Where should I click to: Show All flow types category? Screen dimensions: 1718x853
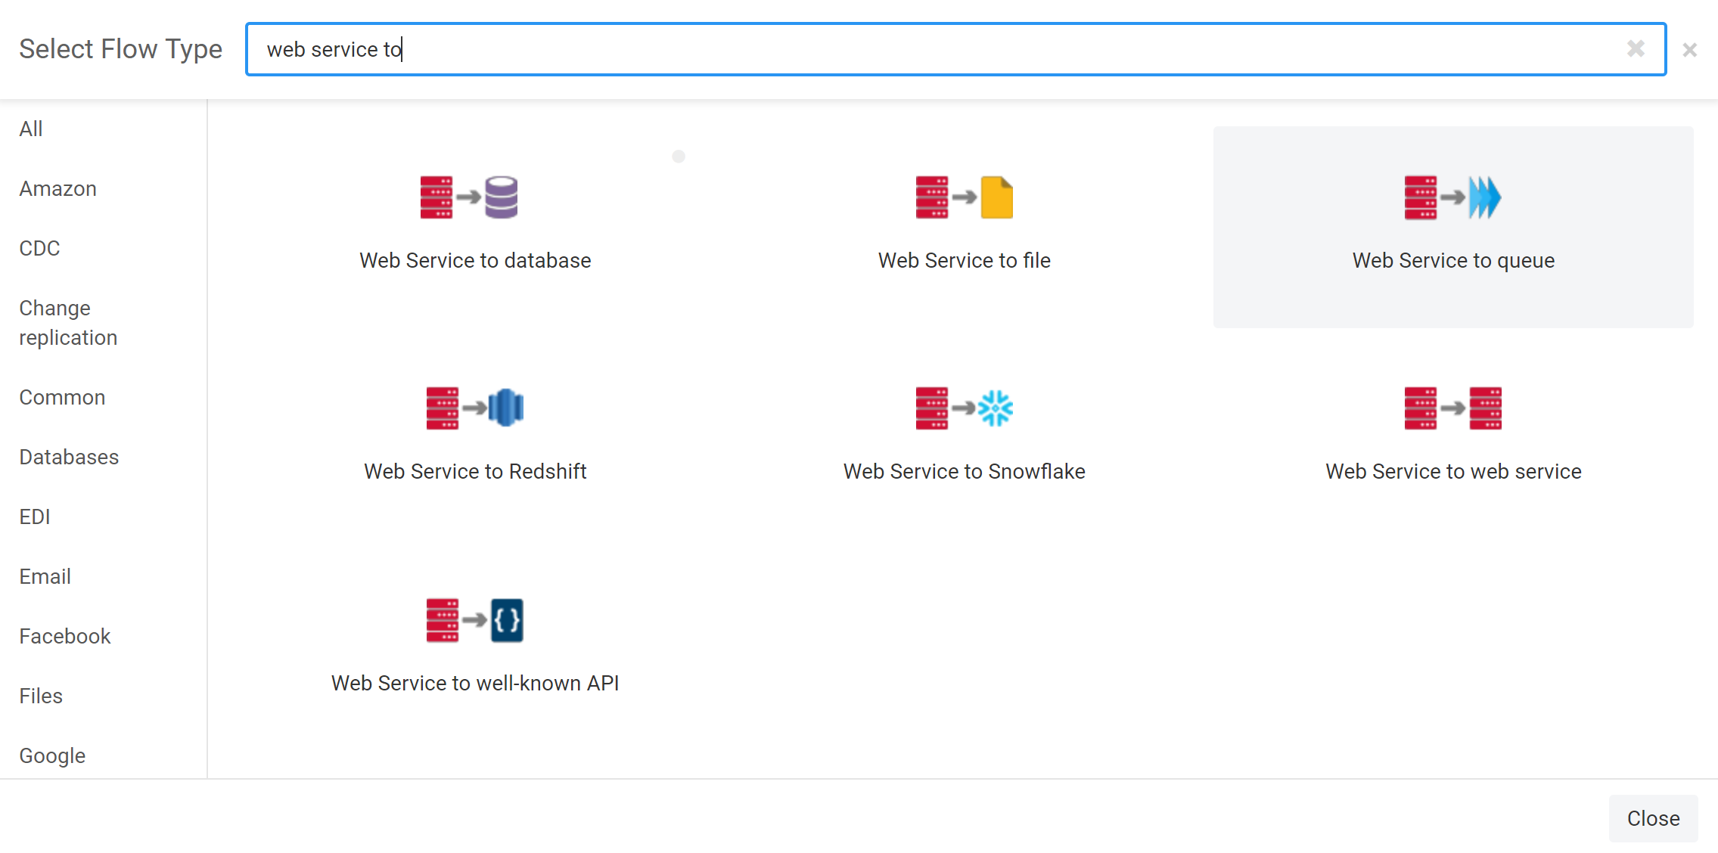tap(31, 129)
